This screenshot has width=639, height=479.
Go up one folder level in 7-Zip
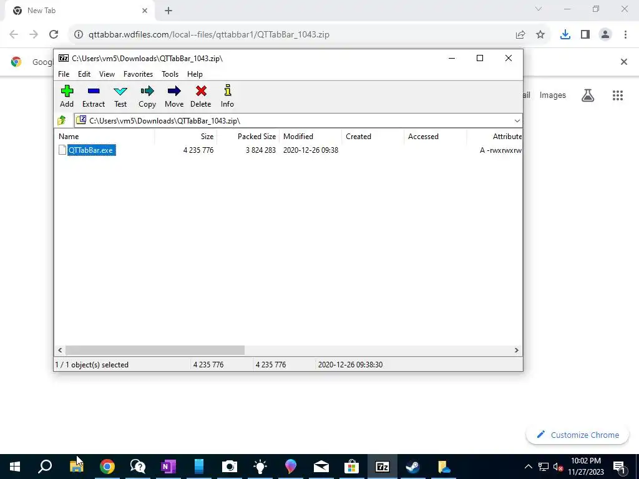[62, 120]
